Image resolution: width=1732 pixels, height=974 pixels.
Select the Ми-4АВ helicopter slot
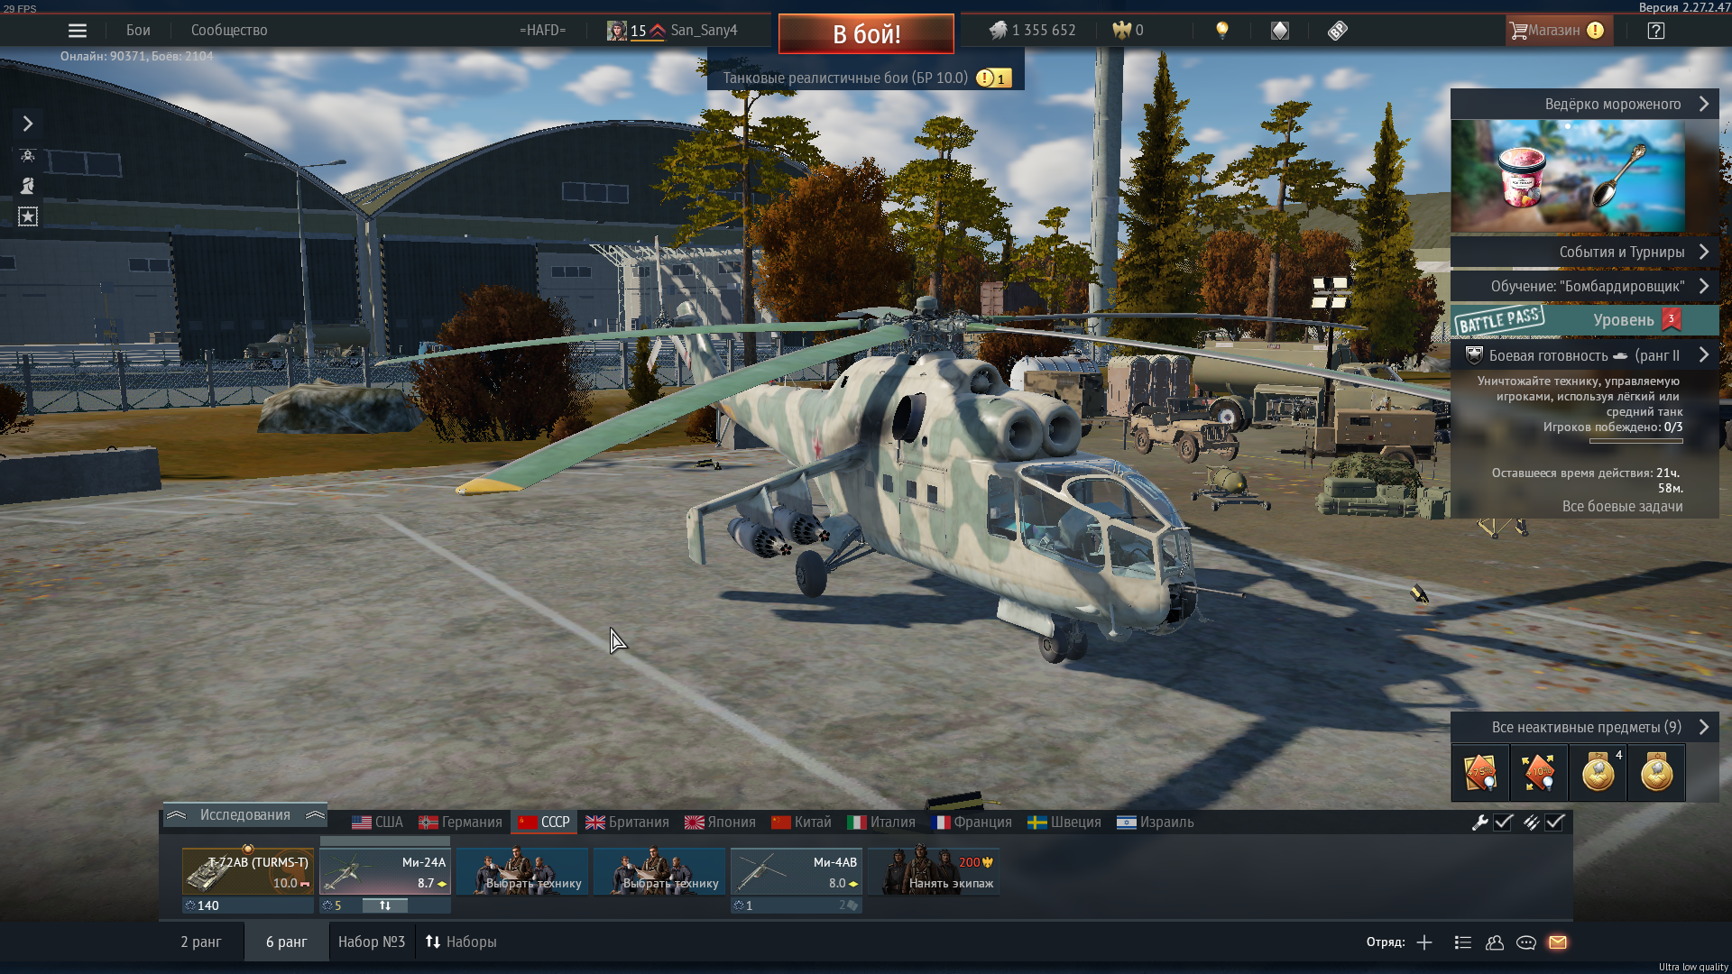[797, 871]
